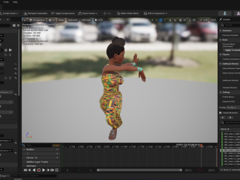Open the Curves track dropdown arrow
This screenshot has width=240, height=180.
pos(57,157)
